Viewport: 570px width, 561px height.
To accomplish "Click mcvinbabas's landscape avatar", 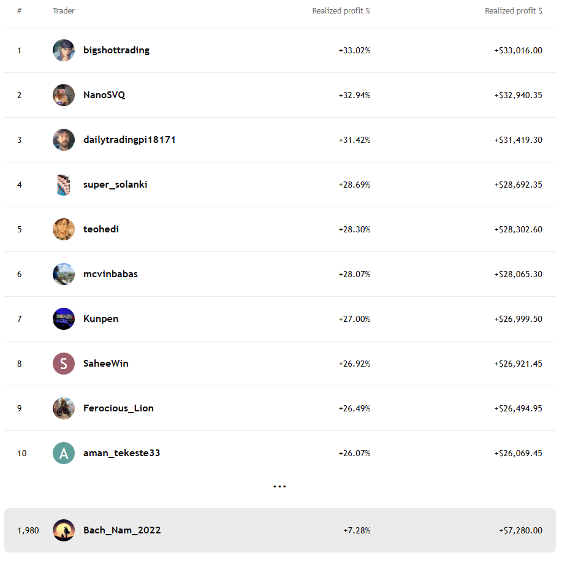I will [x=64, y=274].
